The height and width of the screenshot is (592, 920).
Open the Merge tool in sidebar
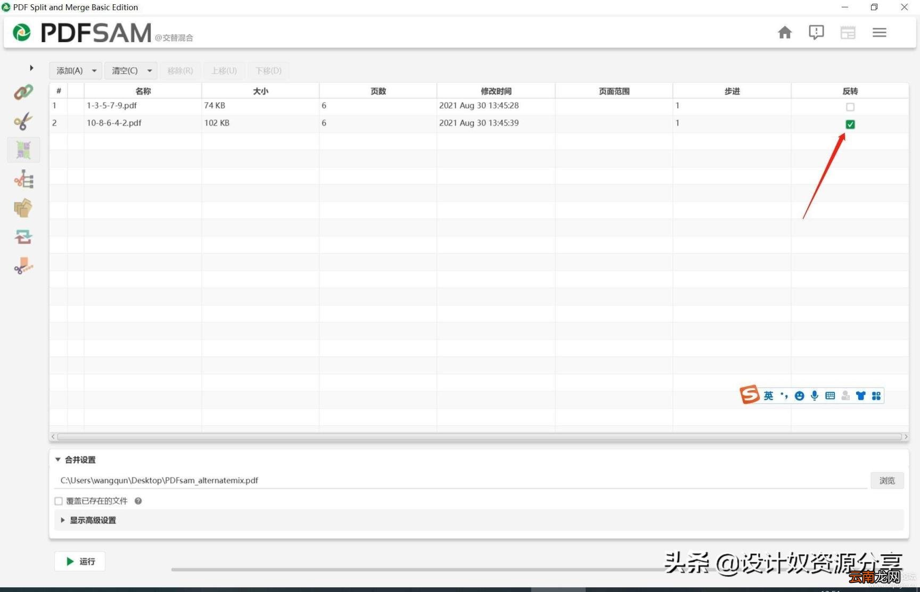pos(23,92)
